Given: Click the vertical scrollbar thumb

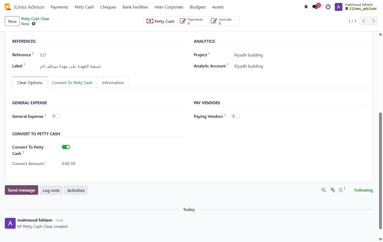Looking at the screenshot, I should pyautogui.click(x=380, y=171).
